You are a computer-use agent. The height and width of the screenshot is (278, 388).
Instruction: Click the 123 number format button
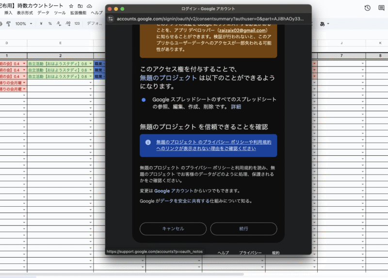(x=77, y=23)
